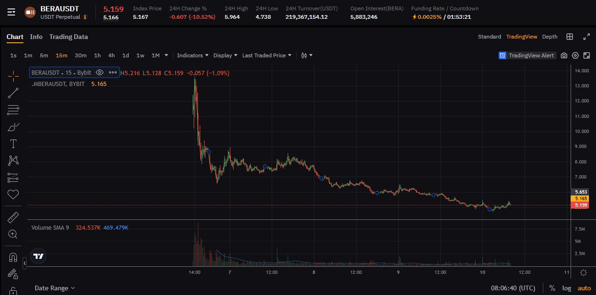Click the TradingView Alert button
Viewport: 596px width, 295px height.
pos(527,55)
